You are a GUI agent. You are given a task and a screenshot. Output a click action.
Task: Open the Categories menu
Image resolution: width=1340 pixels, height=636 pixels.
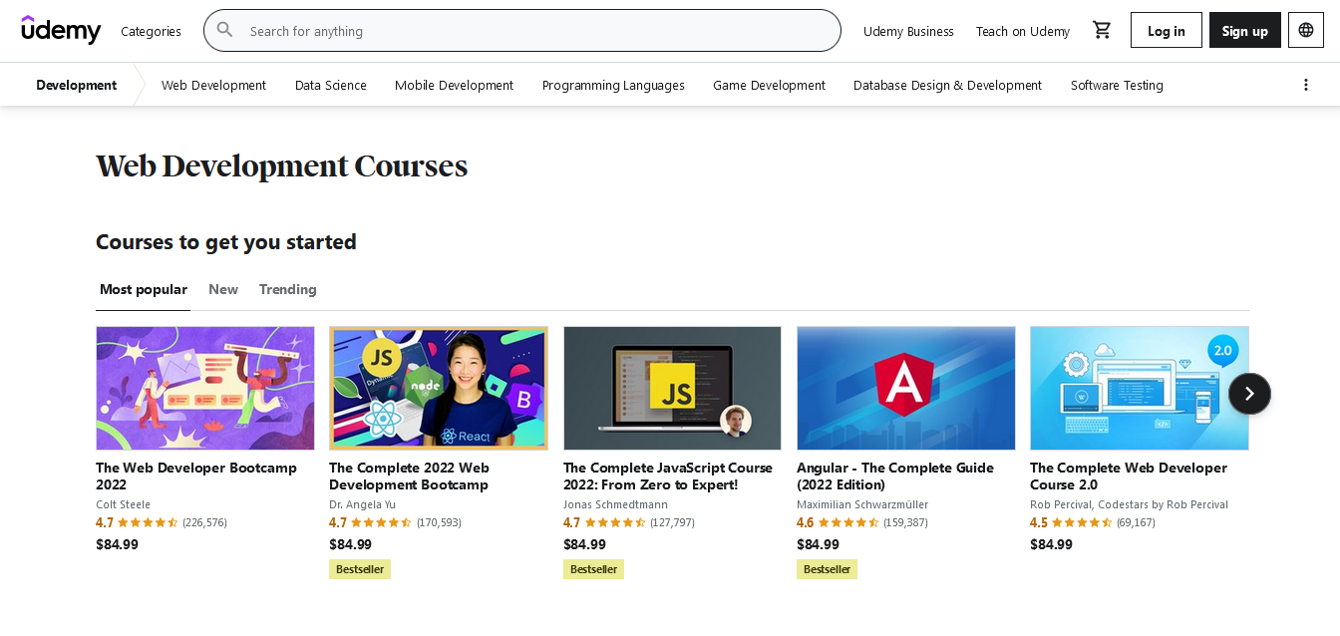point(151,31)
